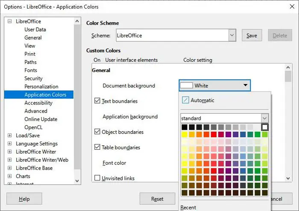Select the Advanced tree entry
Image resolution: width=299 pixels, height=211 pixels.
(35, 111)
